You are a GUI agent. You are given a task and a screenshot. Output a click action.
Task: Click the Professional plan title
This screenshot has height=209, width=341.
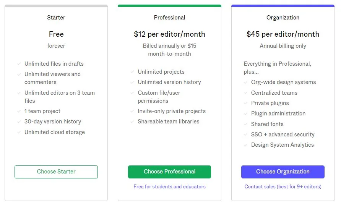point(169,18)
